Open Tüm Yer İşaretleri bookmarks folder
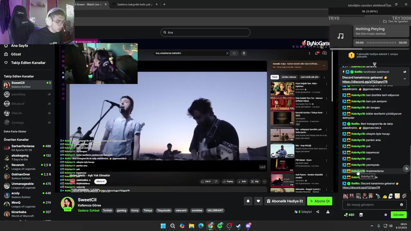The width and height of the screenshot is (411, 231). click(x=396, y=21)
